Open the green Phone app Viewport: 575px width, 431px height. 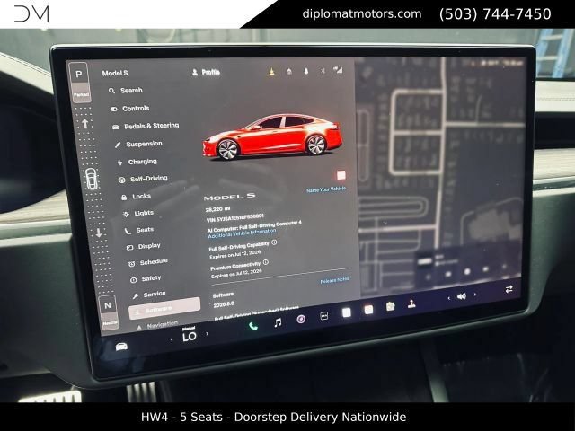[x=253, y=326]
